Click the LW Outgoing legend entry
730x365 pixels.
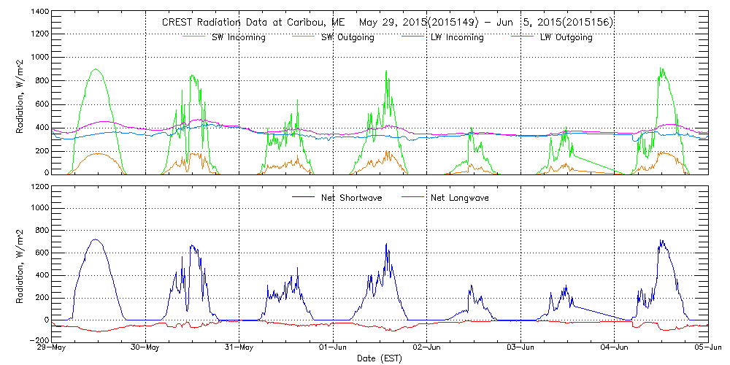point(566,37)
